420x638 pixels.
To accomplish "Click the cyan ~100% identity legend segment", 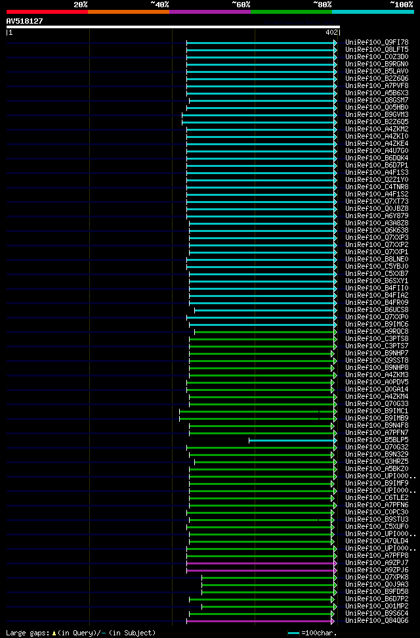I will [x=373, y=12].
